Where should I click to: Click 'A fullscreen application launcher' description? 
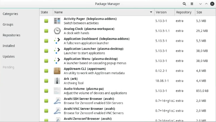click(86, 43)
